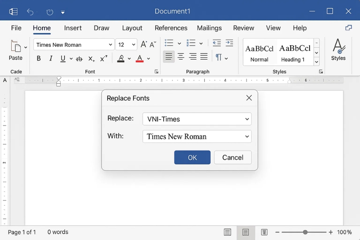Select the superscript icon
The image size is (360, 240).
click(104, 58)
